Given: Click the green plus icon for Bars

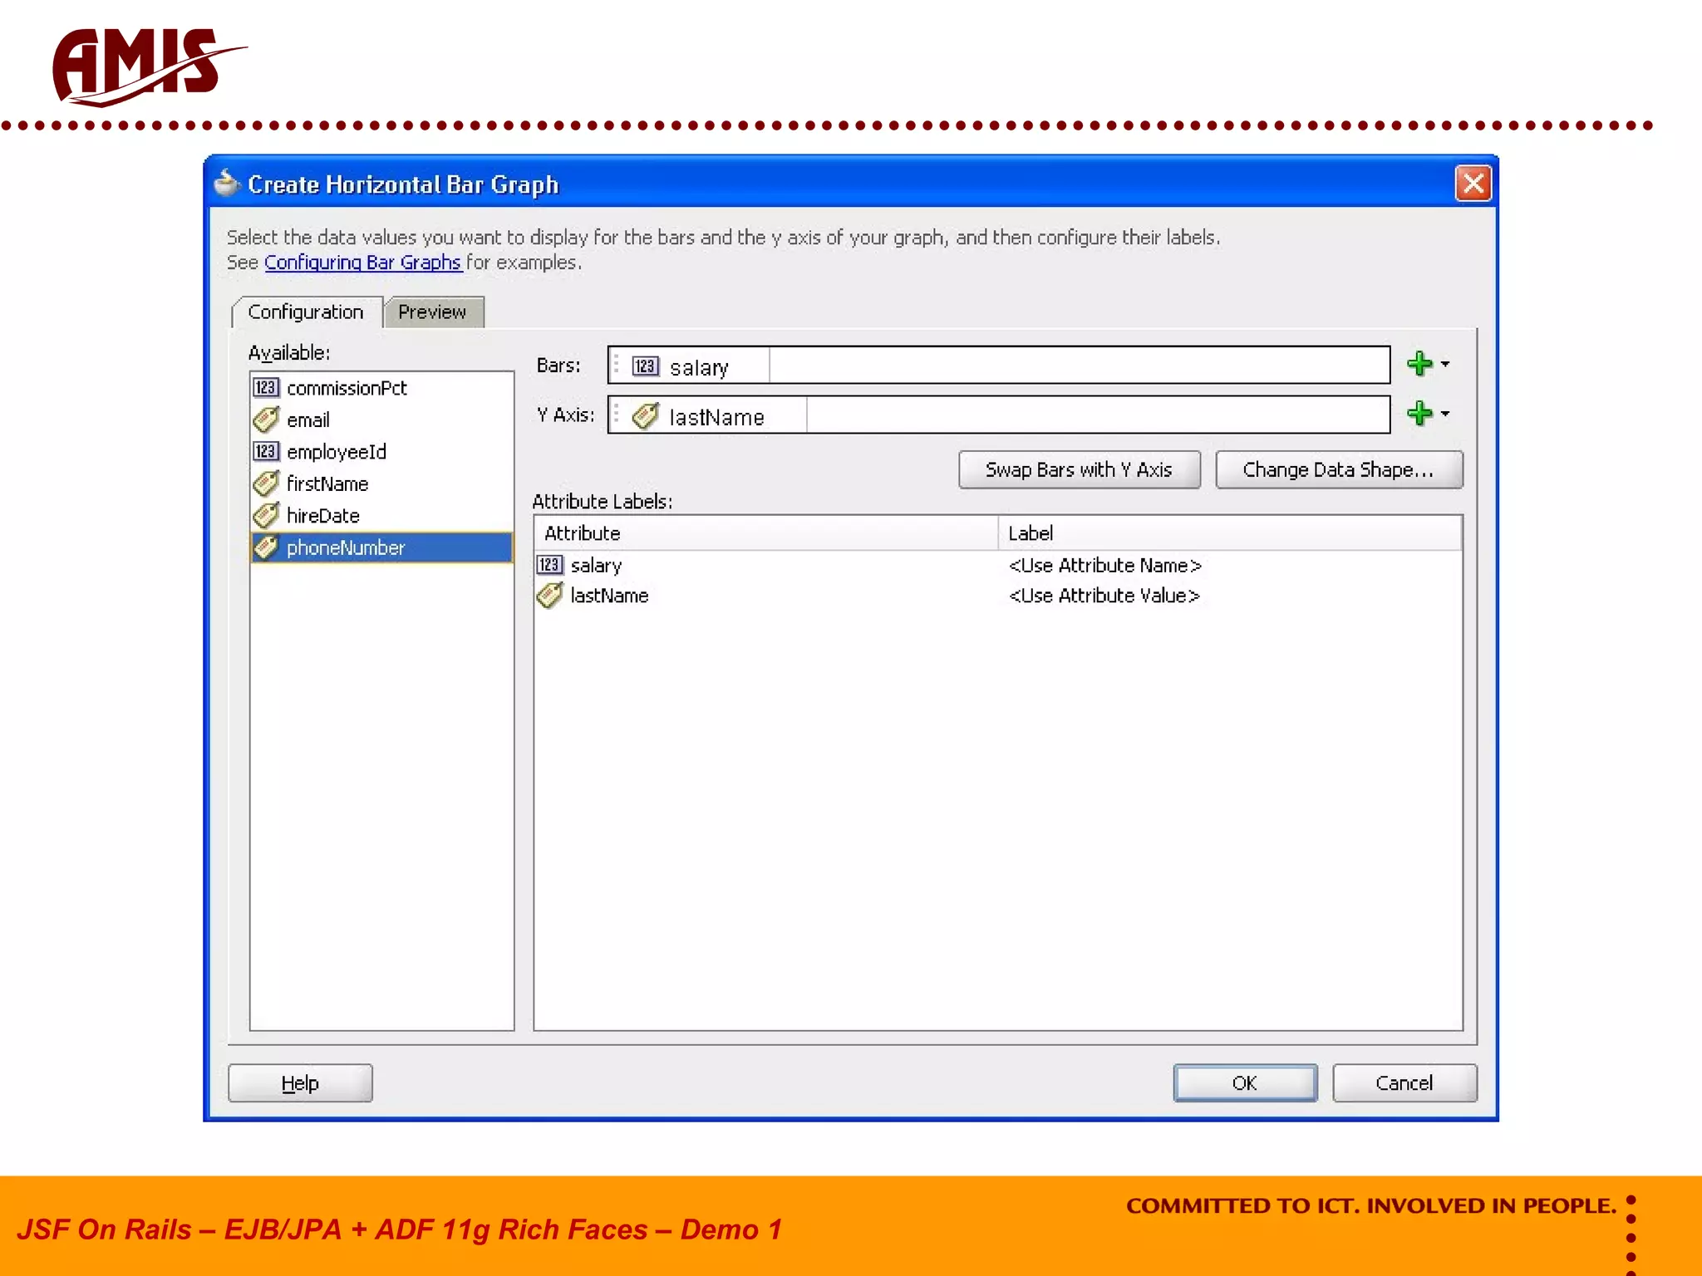Looking at the screenshot, I should [1419, 364].
